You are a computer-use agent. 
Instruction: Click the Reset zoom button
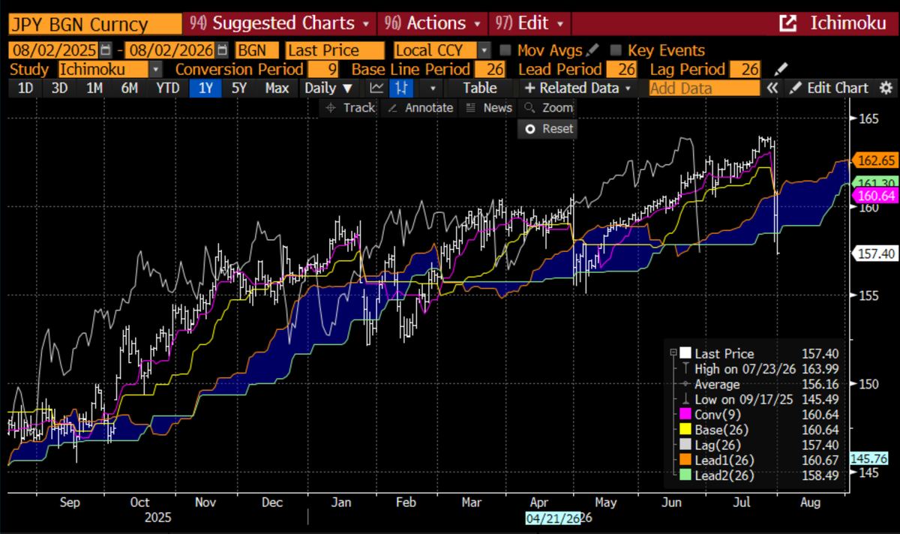click(549, 129)
